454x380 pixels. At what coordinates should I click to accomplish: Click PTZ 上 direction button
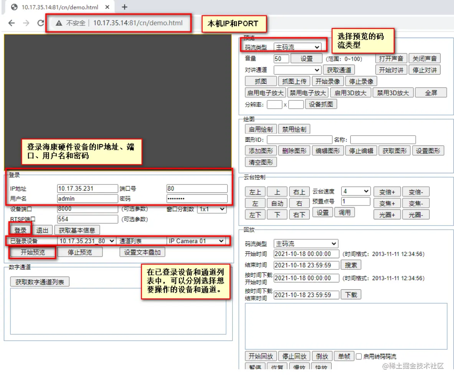(277, 192)
